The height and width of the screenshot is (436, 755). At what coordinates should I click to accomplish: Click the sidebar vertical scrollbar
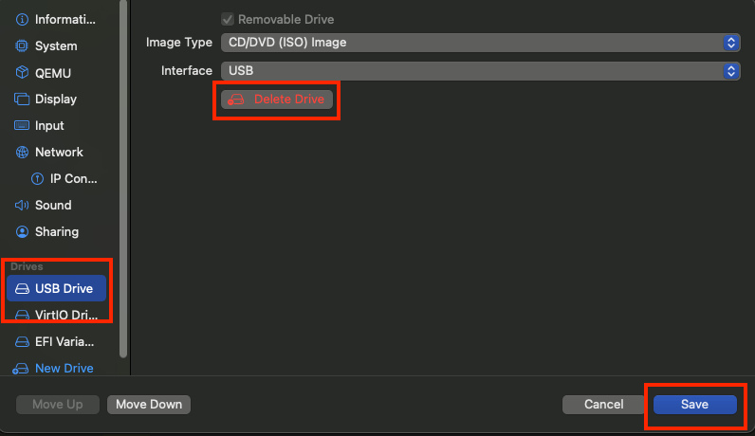pyautogui.click(x=123, y=178)
